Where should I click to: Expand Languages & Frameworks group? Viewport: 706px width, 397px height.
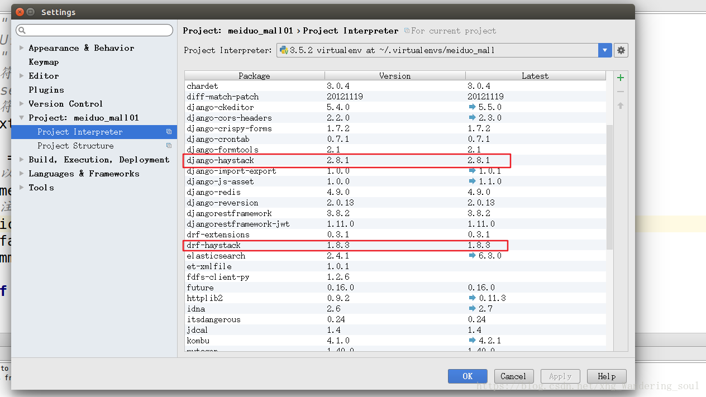21,174
